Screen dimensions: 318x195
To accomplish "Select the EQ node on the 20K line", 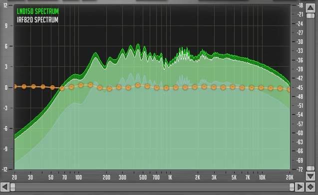I will (289, 89).
